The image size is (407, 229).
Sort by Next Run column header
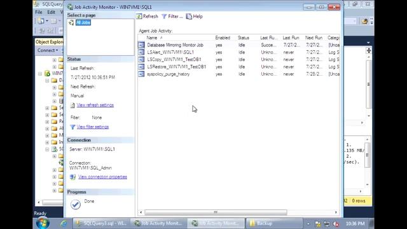tap(314, 38)
